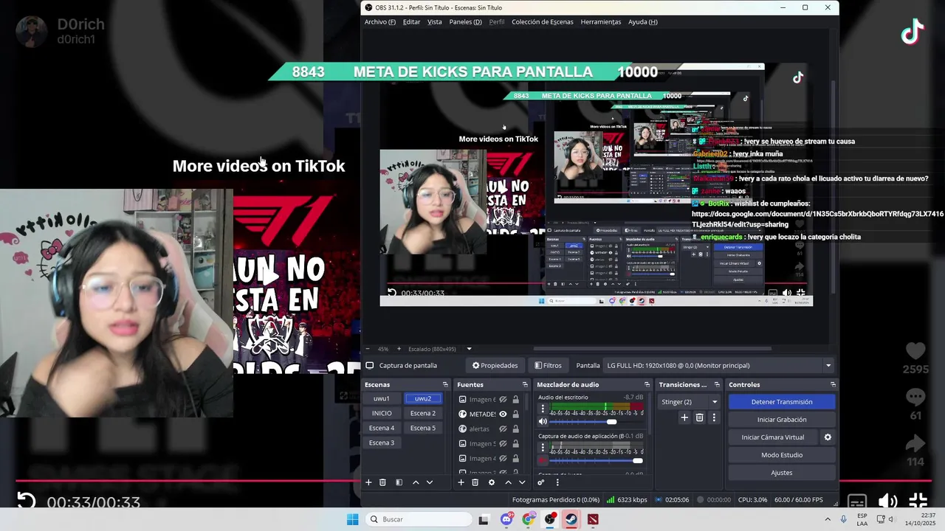
Task: Remove selected source with trash icon
Action: [475, 482]
